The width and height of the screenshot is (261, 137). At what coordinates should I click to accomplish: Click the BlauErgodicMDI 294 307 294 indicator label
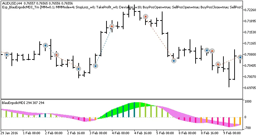[x=23, y=103]
